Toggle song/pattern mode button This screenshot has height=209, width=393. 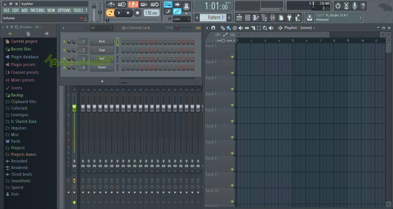tap(110, 13)
